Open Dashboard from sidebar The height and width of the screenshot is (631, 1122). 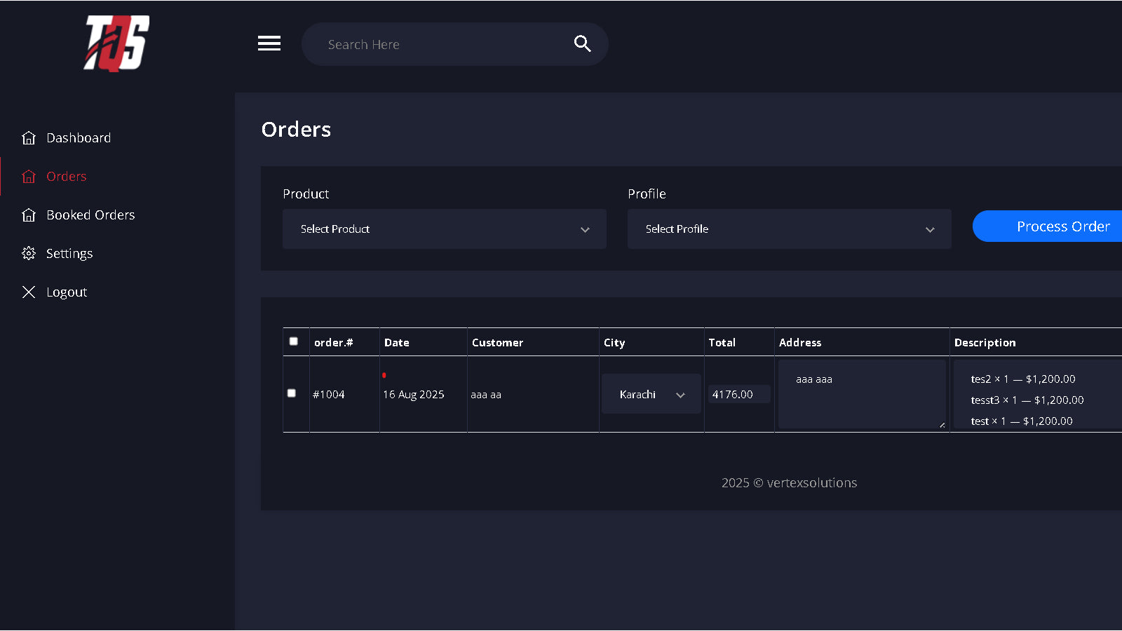click(x=79, y=138)
